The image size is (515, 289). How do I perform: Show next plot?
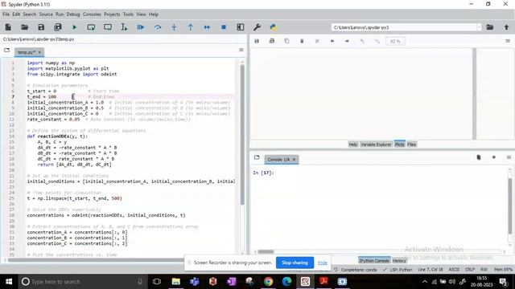[x=347, y=41]
